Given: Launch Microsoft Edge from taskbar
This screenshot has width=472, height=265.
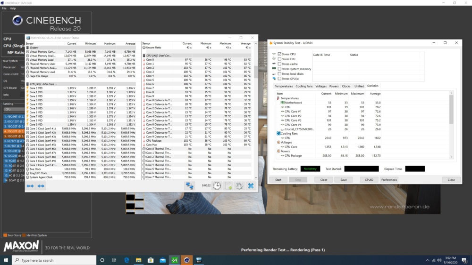Looking at the screenshot, I should coord(126,260).
